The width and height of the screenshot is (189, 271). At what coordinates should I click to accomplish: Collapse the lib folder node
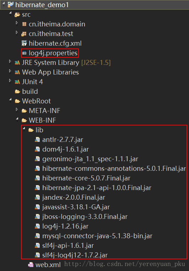coord(24,129)
